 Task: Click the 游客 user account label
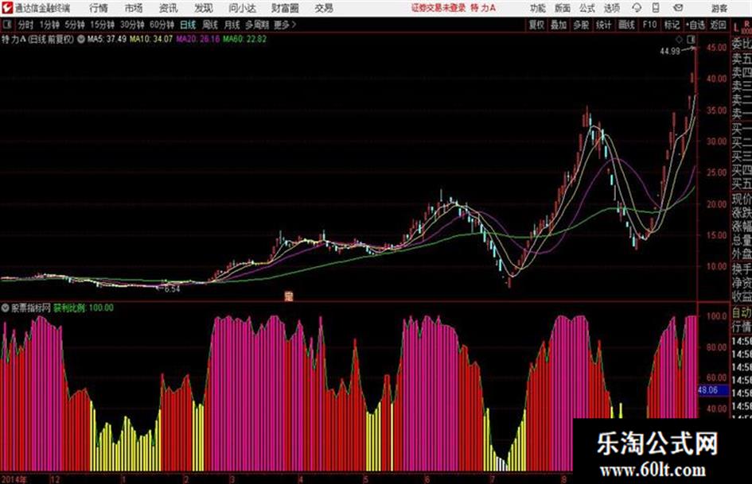[x=719, y=8]
